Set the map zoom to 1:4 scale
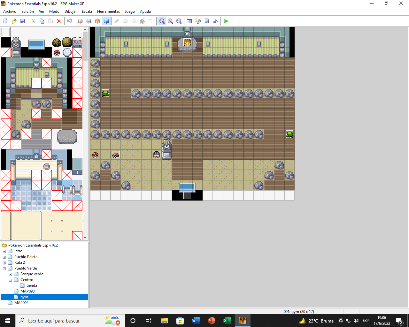 [179, 21]
